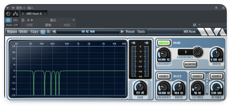Click the left -96 peak readout
The image size is (231, 106).
pos(133,43)
